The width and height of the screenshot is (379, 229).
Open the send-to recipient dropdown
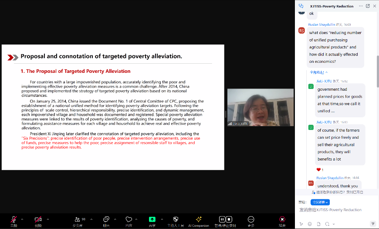[x=320, y=202]
